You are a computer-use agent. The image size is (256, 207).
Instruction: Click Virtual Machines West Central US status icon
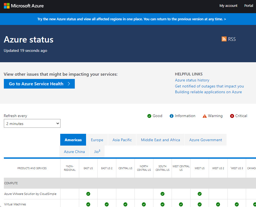(181, 204)
